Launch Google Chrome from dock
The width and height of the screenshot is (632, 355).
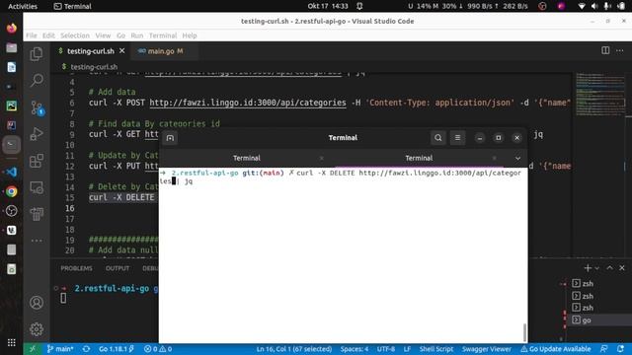[x=11, y=191]
